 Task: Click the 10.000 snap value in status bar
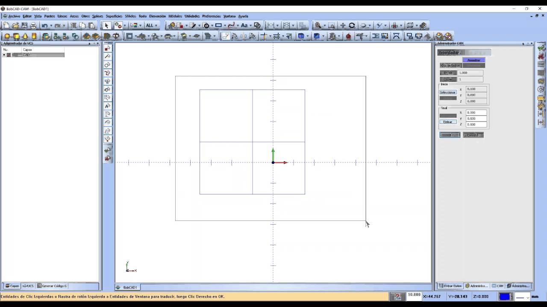(x=414, y=295)
